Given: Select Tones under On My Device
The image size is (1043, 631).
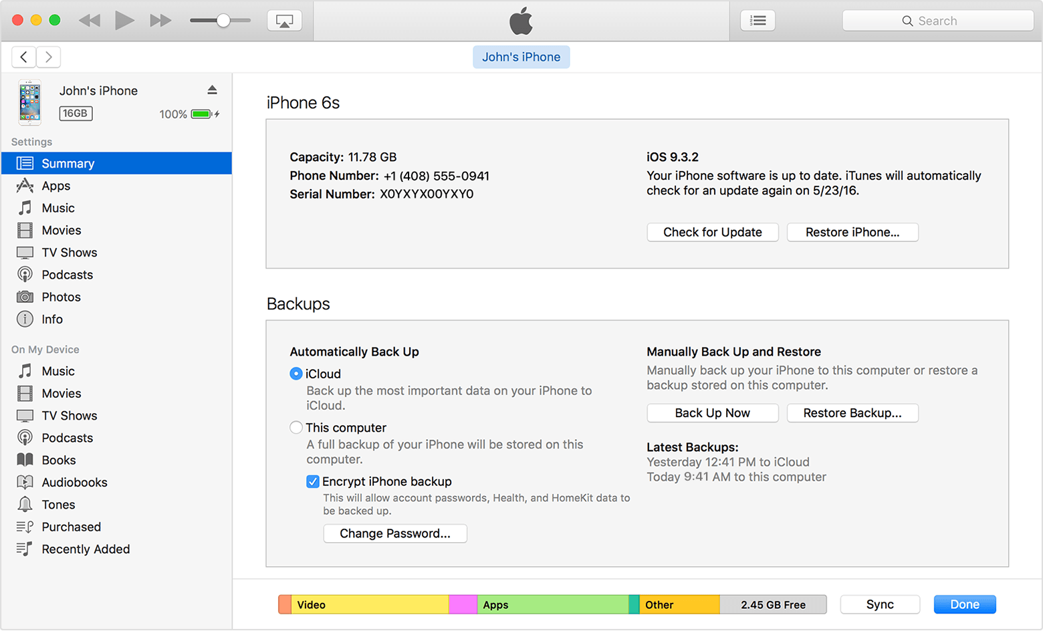Looking at the screenshot, I should click(58, 504).
